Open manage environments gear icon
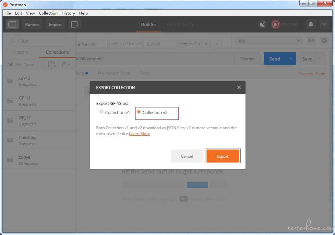Screen dimensions: 335x235 click(x=324, y=40)
